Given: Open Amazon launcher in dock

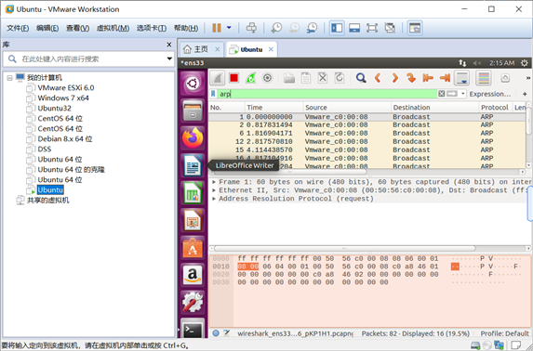Looking at the screenshot, I should (193, 275).
